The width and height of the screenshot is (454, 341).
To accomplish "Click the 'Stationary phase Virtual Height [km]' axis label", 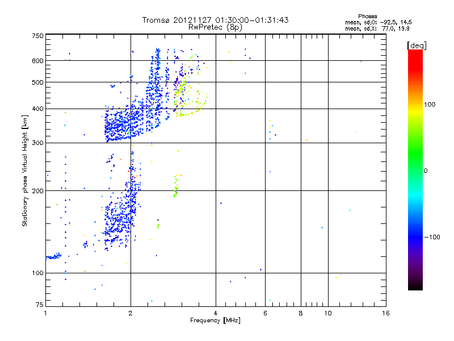I will coord(25,170).
